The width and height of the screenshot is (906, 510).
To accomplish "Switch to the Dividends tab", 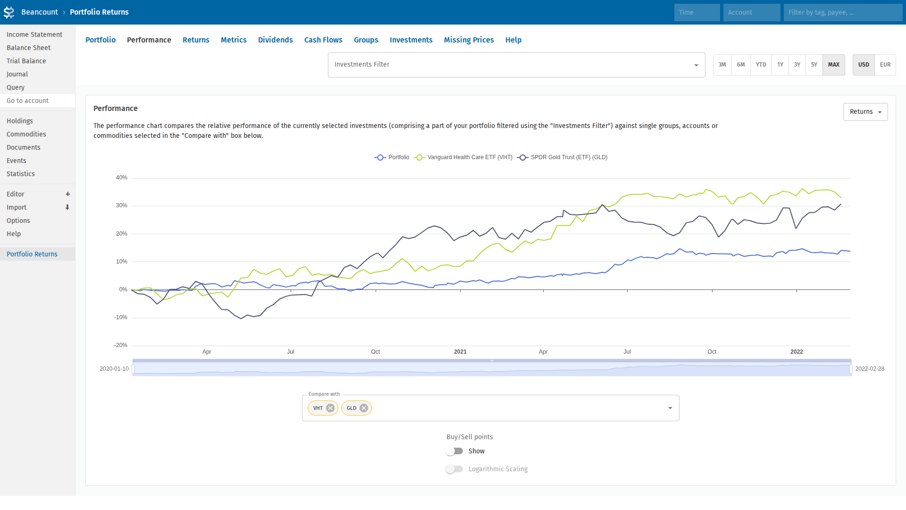I will pos(275,40).
